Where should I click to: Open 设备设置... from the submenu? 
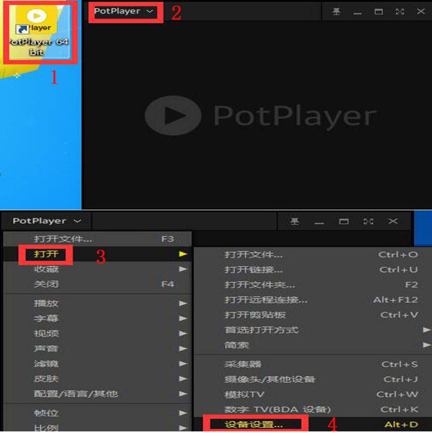313,424
